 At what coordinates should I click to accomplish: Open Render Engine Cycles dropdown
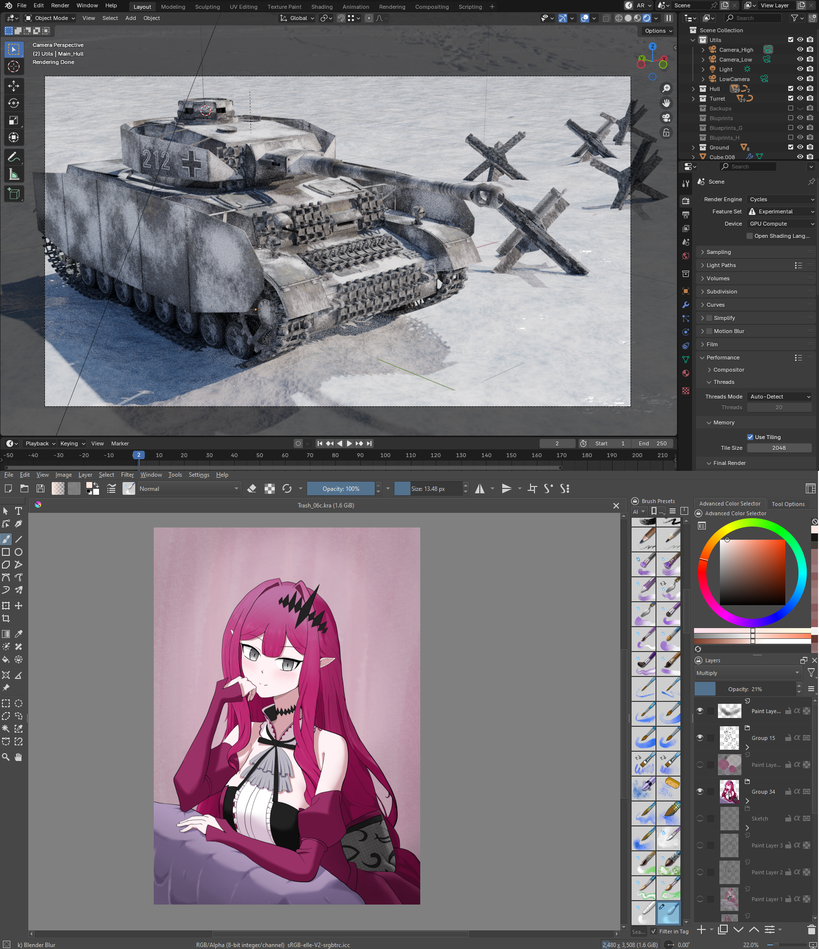(x=781, y=199)
